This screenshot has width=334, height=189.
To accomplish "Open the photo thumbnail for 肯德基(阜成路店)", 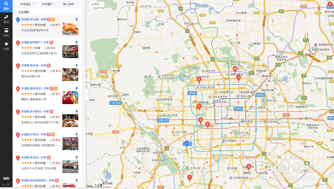I will 70,120.
